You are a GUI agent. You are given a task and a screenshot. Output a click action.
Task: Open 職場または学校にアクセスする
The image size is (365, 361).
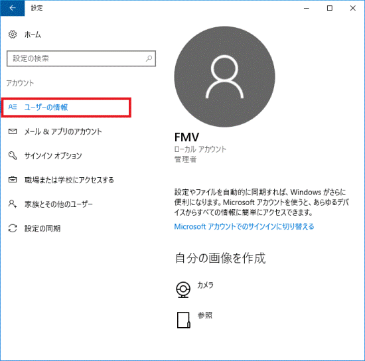tap(69, 180)
